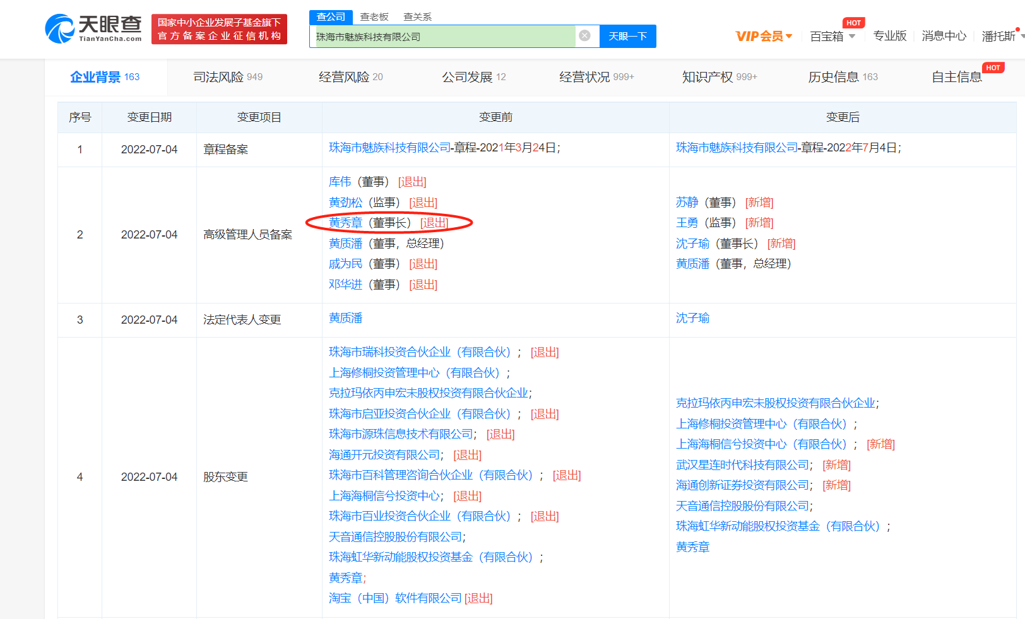Select 章程备案 cell text

(x=225, y=150)
